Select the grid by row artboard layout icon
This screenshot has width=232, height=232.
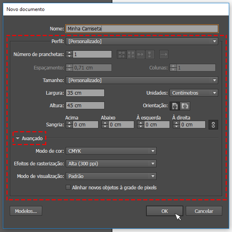(x=122, y=54)
